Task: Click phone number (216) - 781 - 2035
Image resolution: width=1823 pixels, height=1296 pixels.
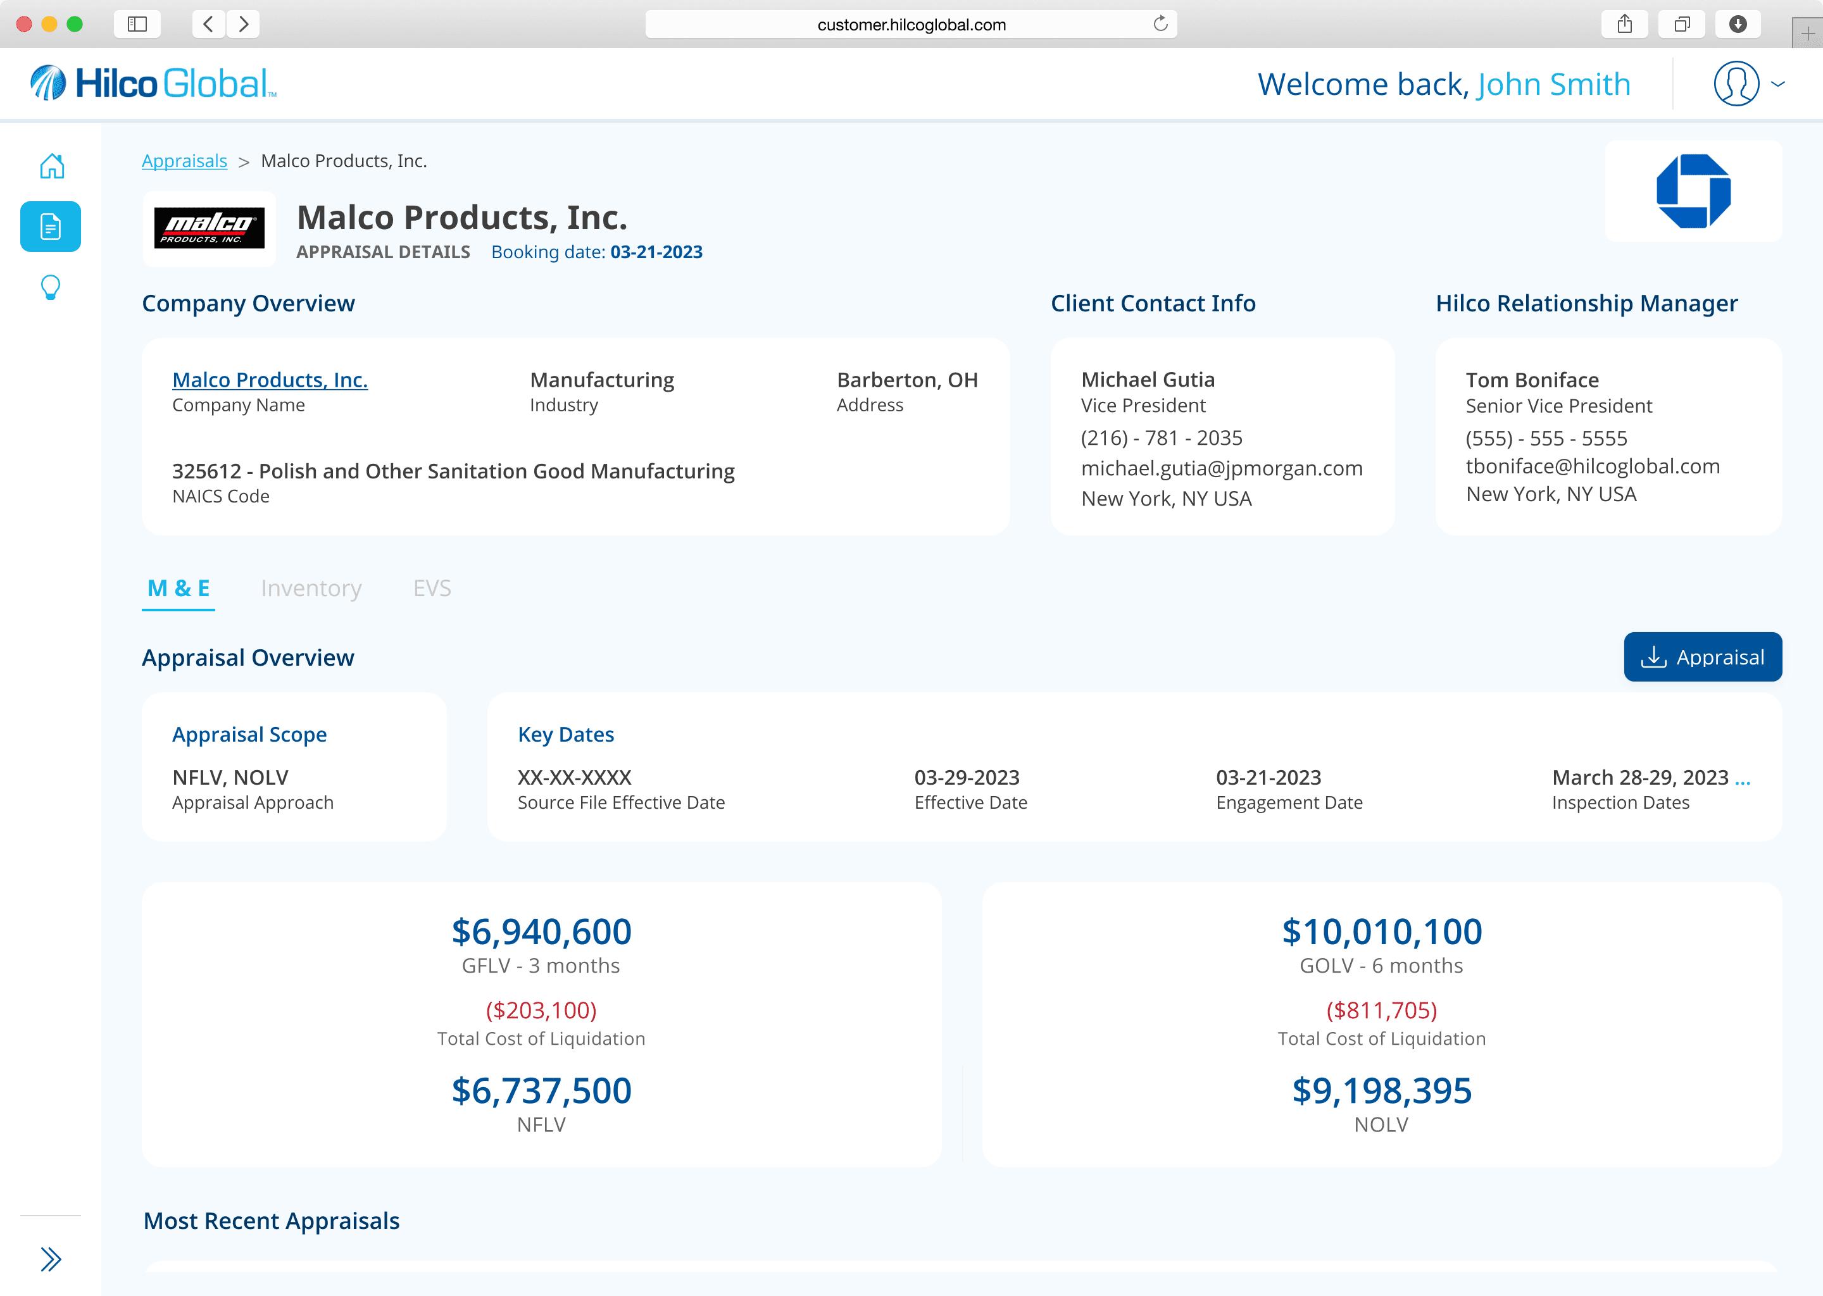Action: [x=1162, y=438]
